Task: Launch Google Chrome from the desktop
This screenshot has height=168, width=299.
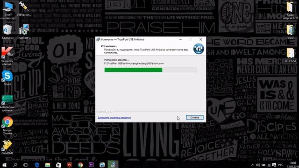Action: click(7, 126)
